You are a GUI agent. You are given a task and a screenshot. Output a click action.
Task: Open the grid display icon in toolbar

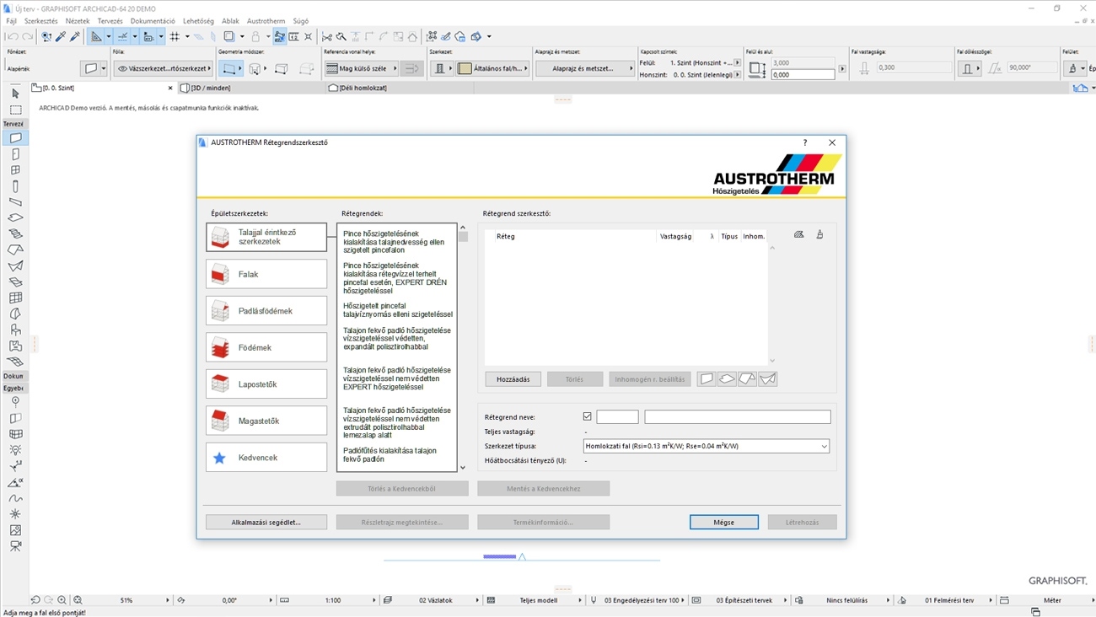point(175,37)
